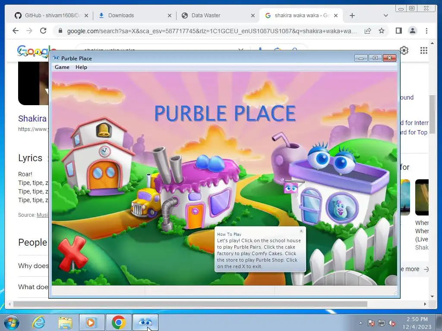The height and width of the screenshot is (331, 442).
Task: Click Purble Place taskbar button
Action: coord(145,322)
